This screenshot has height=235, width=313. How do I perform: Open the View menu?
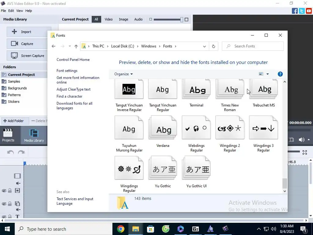click(20, 11)
